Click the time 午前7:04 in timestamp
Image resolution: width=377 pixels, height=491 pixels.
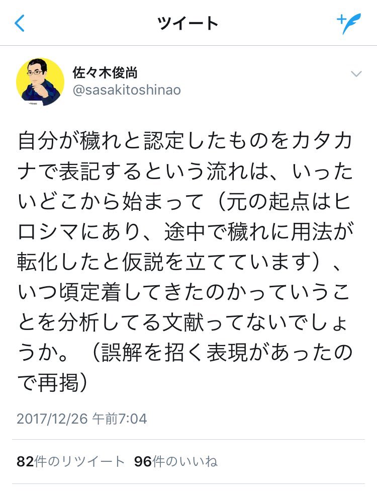coord(120,419)
